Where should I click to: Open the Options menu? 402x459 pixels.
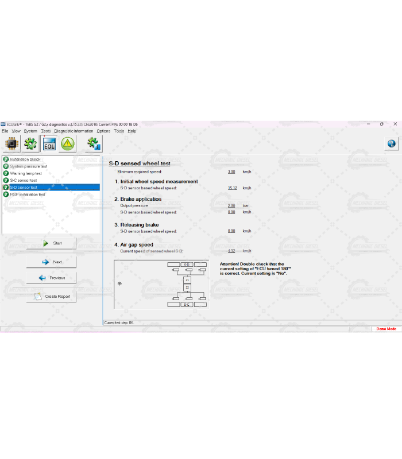tap(103, 131)
